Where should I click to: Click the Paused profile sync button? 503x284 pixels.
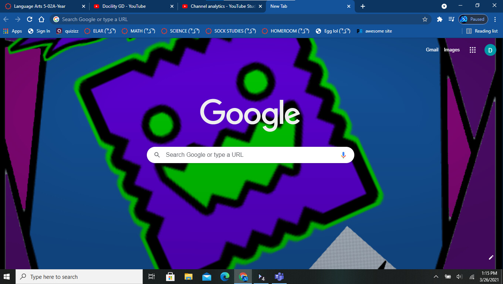coord(473,19)
